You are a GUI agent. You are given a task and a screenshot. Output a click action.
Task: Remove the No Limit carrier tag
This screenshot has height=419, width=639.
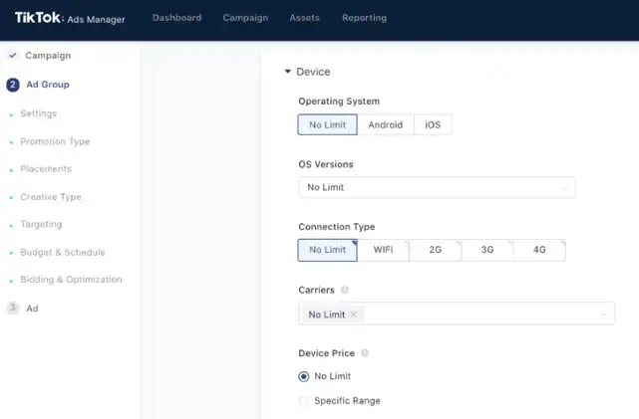354,314
